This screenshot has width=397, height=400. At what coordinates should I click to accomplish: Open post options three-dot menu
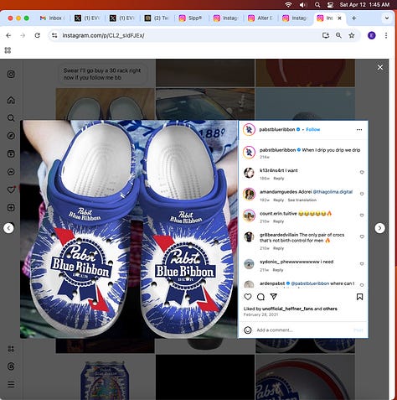pyautogui.click(x=359, y=130)
